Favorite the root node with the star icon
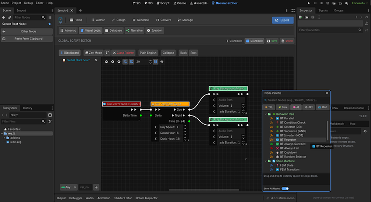This screenshot has width=371, height=202. click(x=49, y=24)
